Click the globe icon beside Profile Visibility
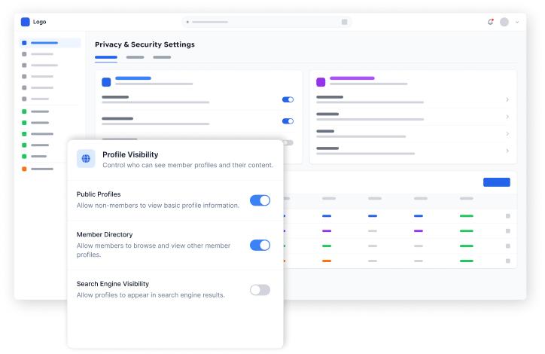Screen dimensions: 545x354 pyautogui.click(x=86, y=159)
